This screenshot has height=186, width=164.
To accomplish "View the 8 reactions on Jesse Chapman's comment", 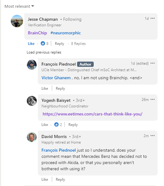I will pos(44,43).
